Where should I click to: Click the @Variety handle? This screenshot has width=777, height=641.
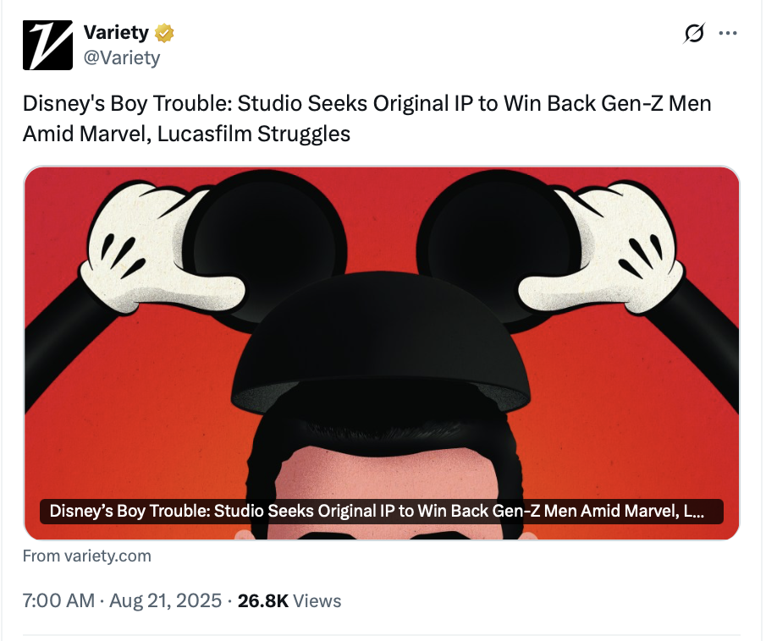click(121, 58)
